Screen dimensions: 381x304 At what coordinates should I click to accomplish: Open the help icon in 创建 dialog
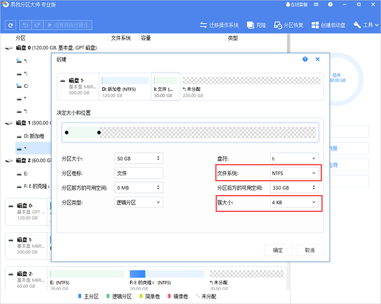coord(305,59)
